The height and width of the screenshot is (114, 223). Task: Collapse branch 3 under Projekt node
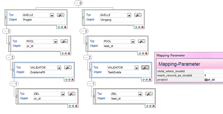tap(7, 31)
